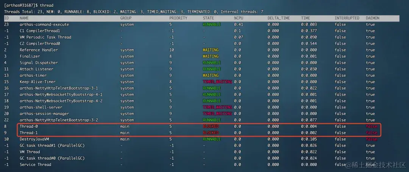
Task: Click ID 23 in the first row
Action: click(x=6, y=25)
